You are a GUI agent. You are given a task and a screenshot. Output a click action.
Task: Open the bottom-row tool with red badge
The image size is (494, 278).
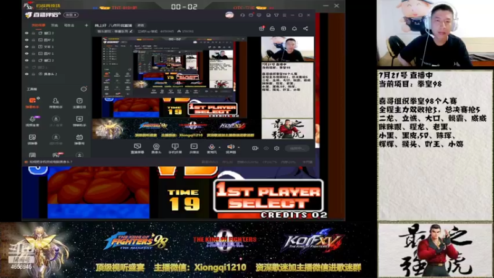coord(57,155)
